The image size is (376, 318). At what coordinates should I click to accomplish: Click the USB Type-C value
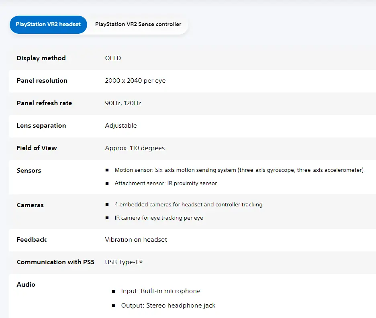point(123,262)
